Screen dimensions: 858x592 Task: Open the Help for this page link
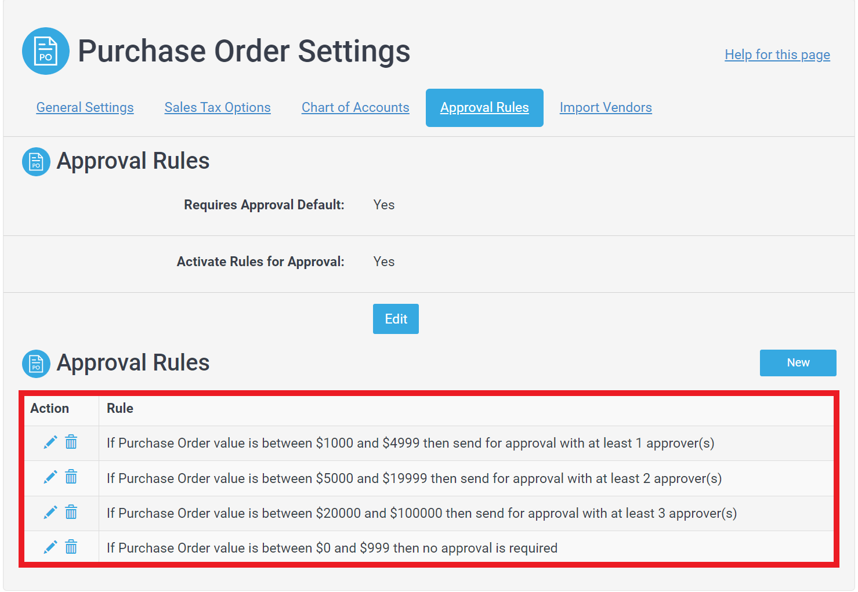click(x=777, y=55)
